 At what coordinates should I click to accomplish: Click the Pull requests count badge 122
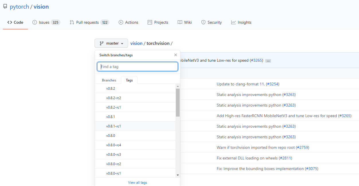coord(105,22)
